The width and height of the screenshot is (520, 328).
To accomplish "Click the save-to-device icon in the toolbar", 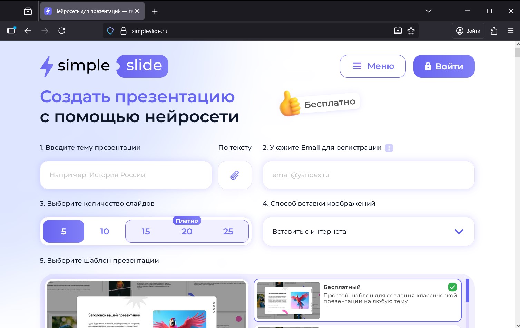I will (x=398, y=31).
